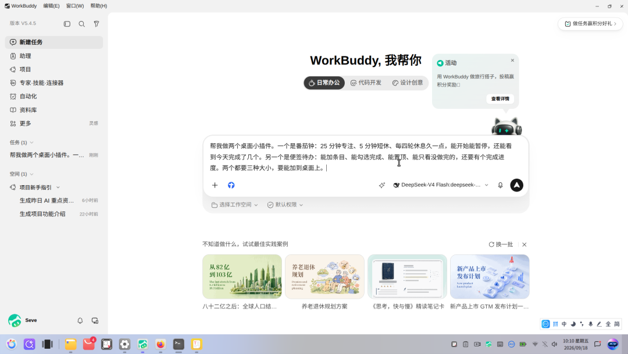Screen dimensions: 628x354
Task: Start voice input with microphone icon
Action: pos(500,185)
